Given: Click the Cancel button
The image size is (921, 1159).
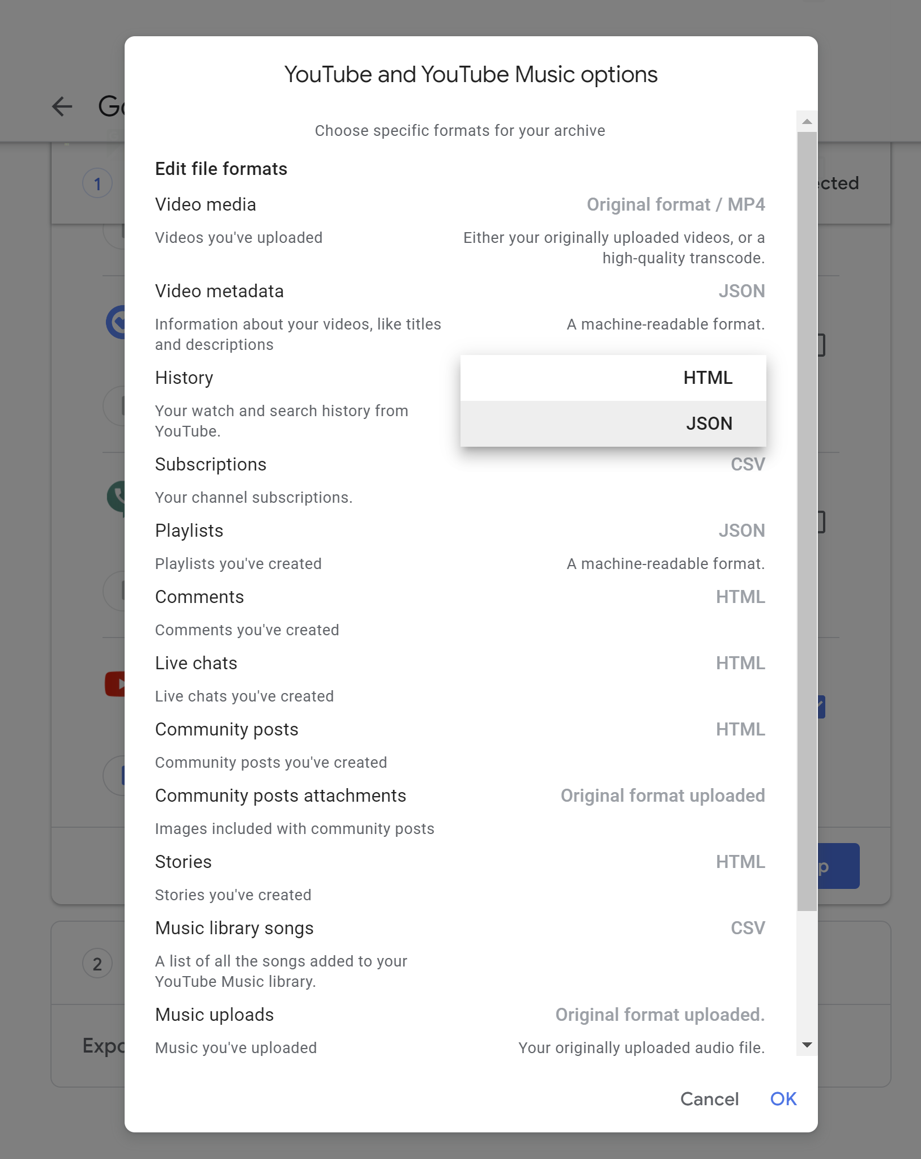Looking at the screenshot, I should (x=709, y=1099).
